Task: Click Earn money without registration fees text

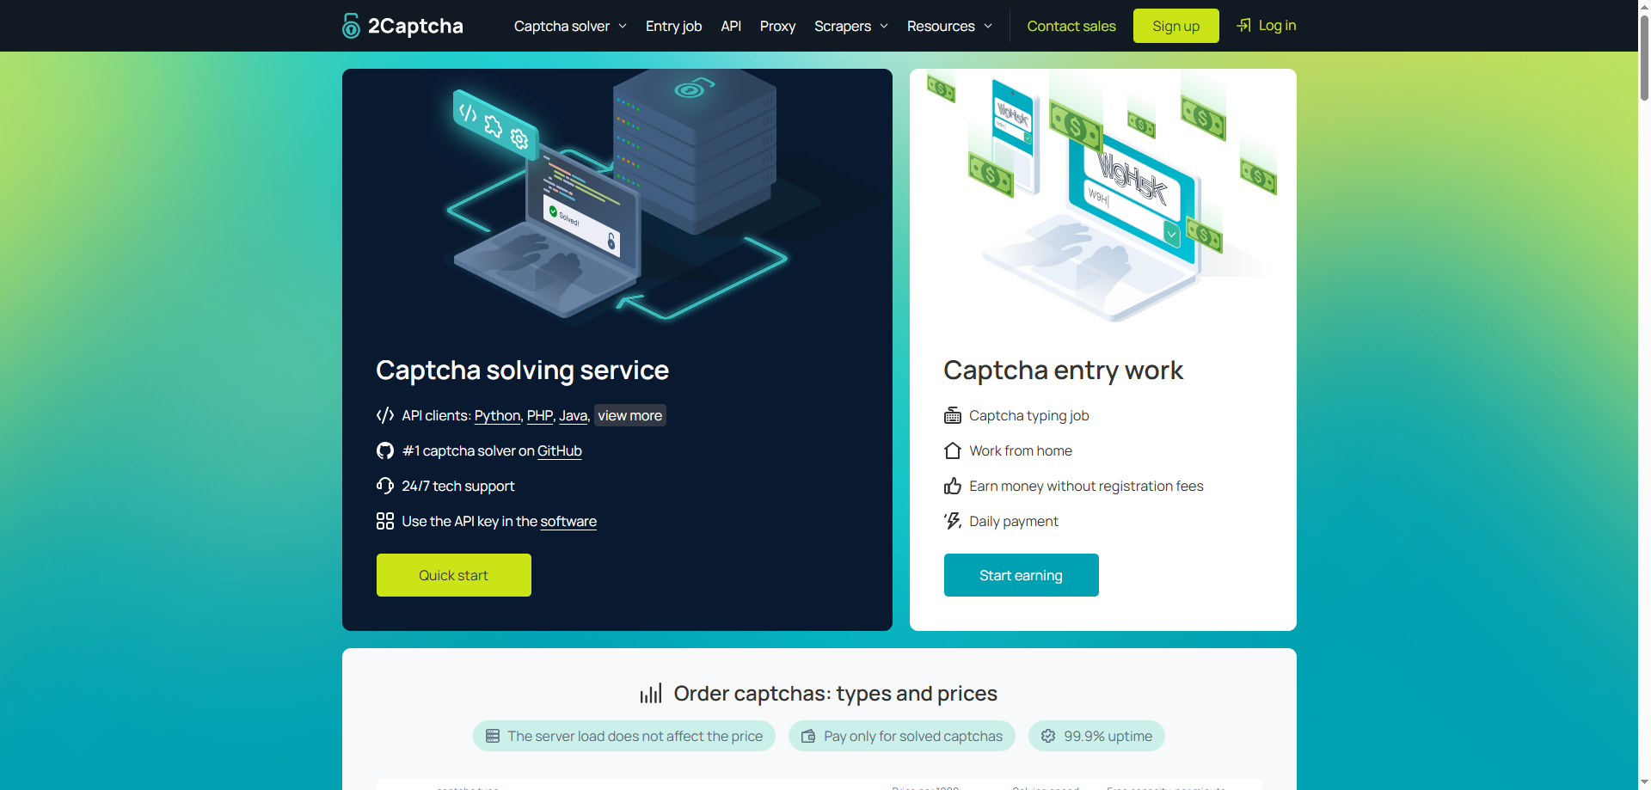Action: point(1086,487)
